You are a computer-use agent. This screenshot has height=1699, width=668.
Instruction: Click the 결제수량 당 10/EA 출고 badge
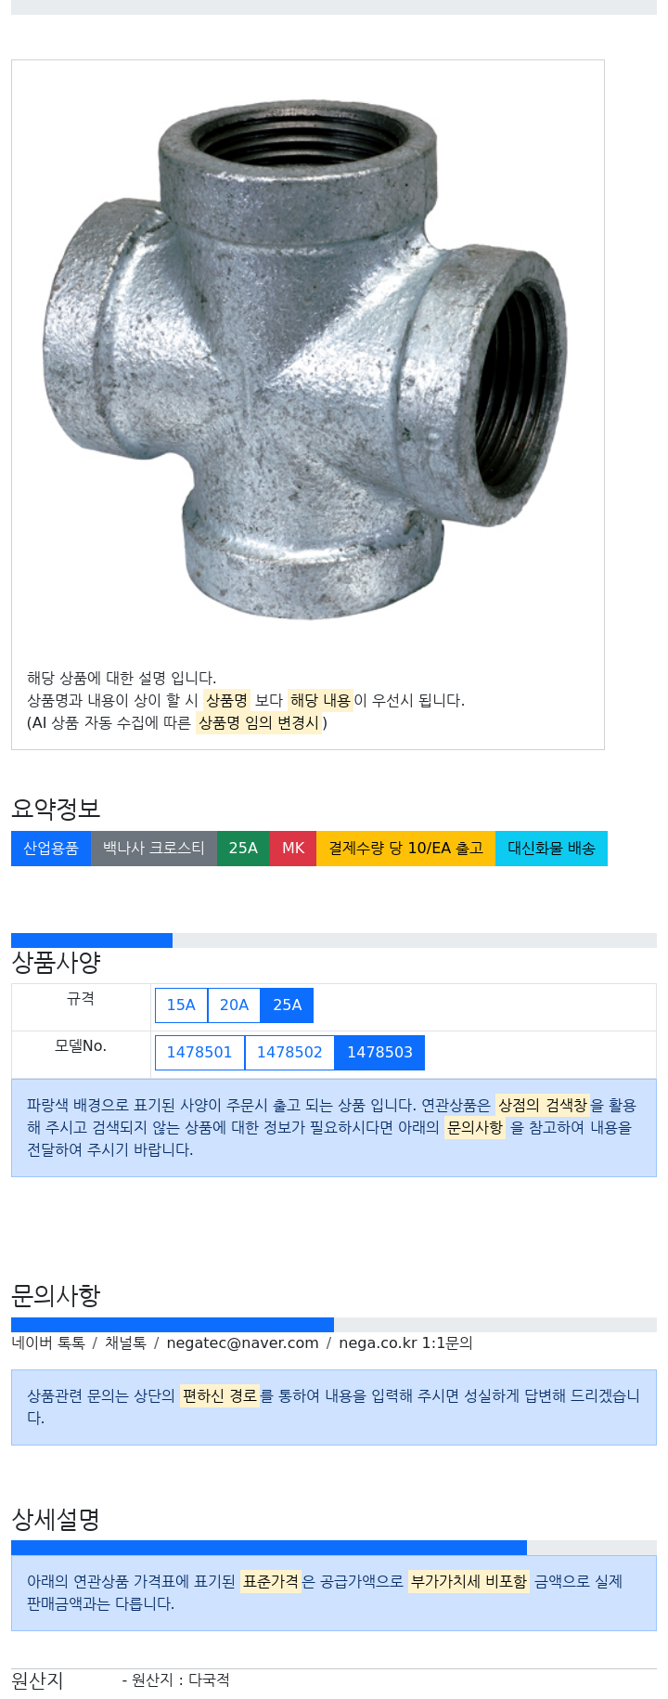click(406, 849)
